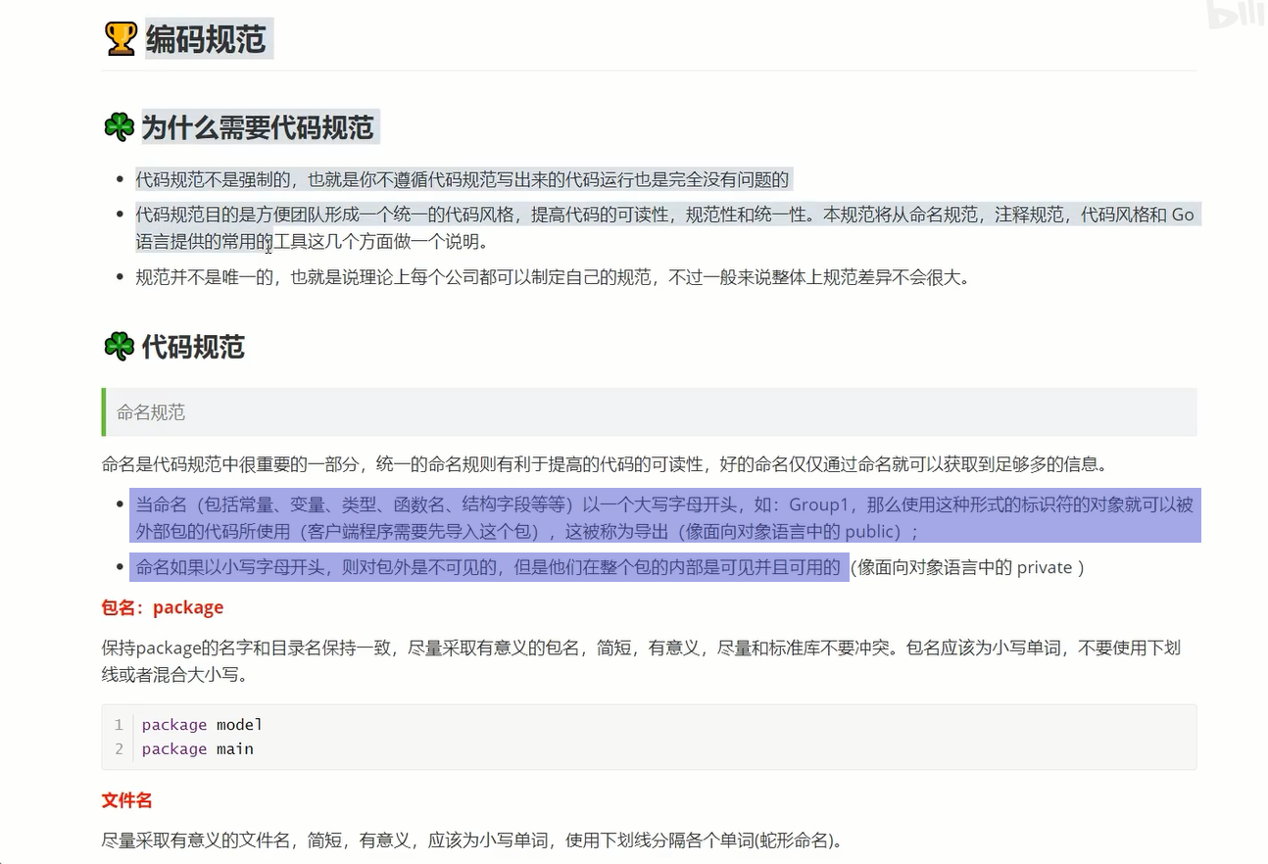The height and width of the screenshot is (864, 1268).
Task: Click the red heading 文件名
Action: point(127,800)
